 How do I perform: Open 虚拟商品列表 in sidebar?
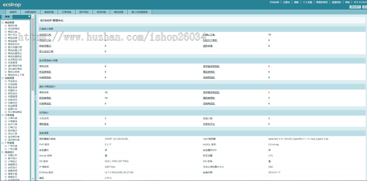(15, 65)
